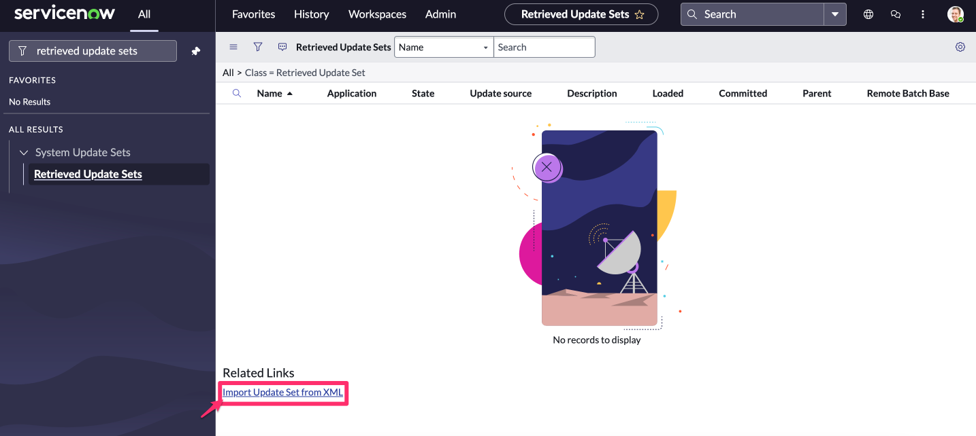Click the search magnifier in the column header
Viewport: 976px width, 436px height.
236,93
